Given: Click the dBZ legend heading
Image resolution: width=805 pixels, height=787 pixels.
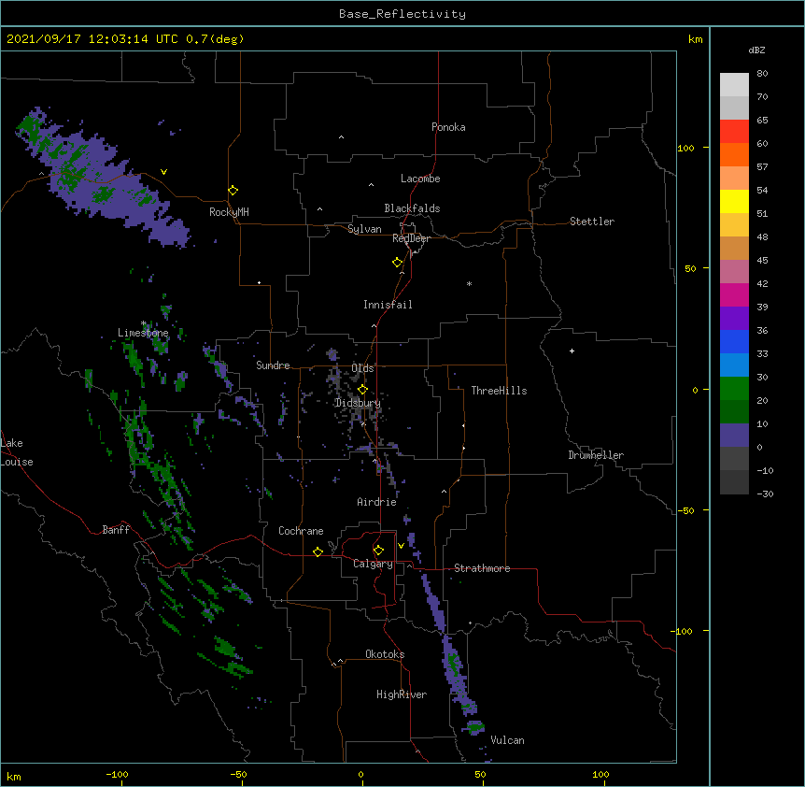Looking at the screenshot, I should coord(756,50).
